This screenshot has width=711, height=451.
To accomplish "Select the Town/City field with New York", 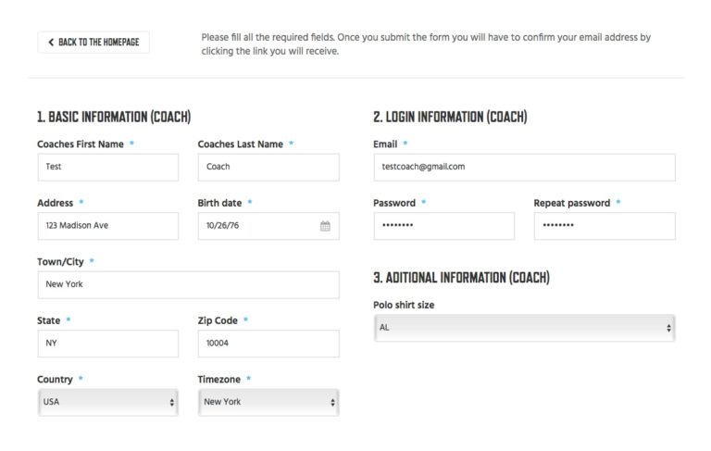I will (x=188, y=285).
